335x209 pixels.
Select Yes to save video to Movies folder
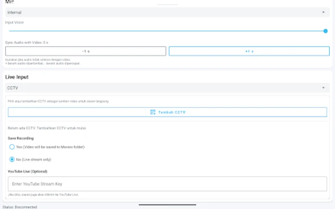12,147
